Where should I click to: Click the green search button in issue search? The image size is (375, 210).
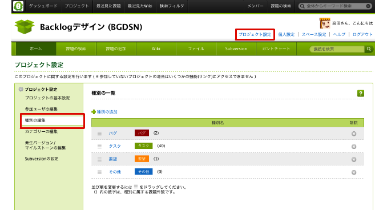[x=369, y=49]
